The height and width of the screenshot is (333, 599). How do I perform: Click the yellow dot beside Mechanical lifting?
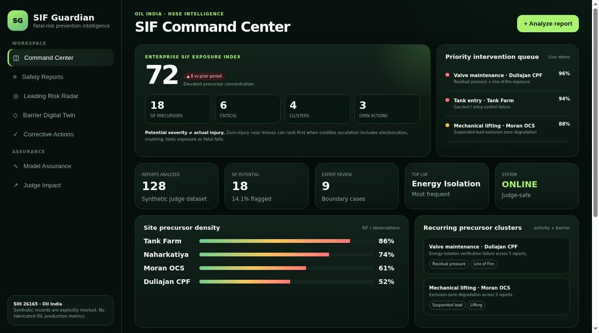pyautogui.click(x=447, y=125)
